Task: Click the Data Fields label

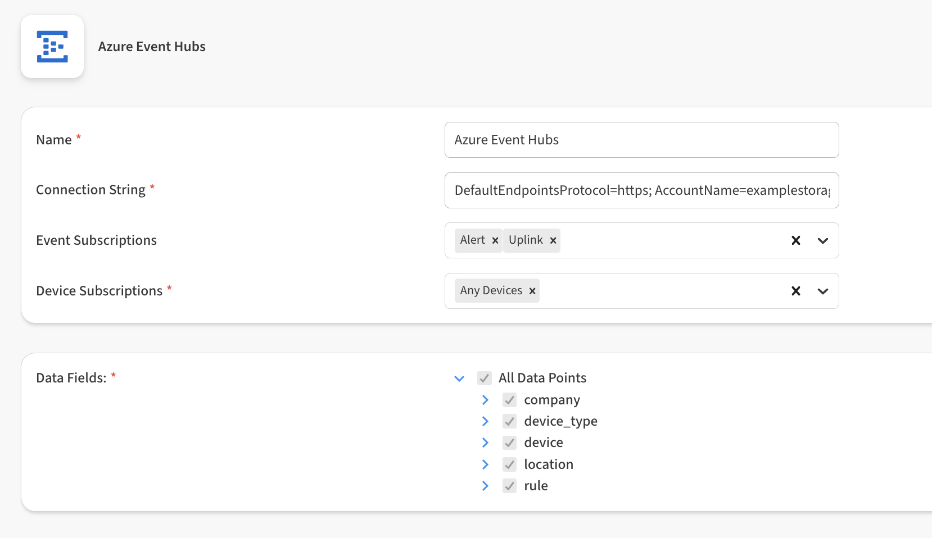Action: (71, 378)
